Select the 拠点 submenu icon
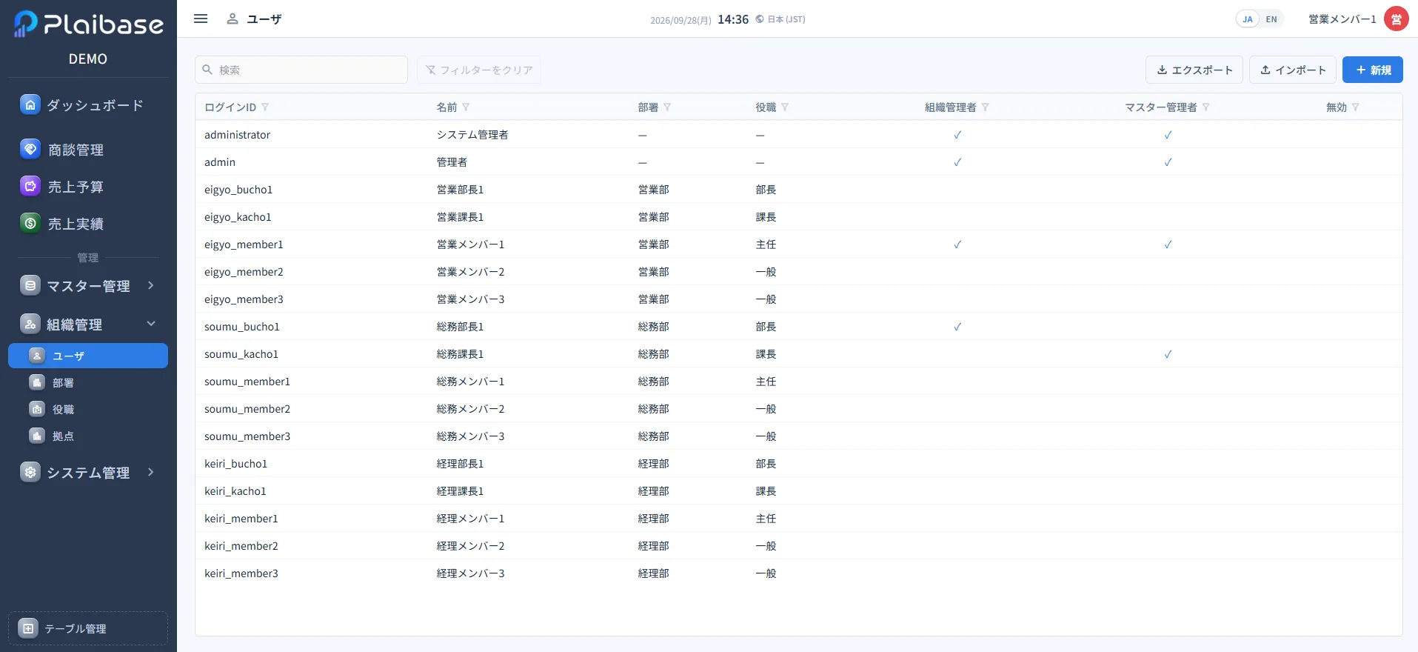 (37, 436)
